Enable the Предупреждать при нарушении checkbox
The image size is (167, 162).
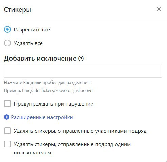pyautogui.click(x=7, y=103)
